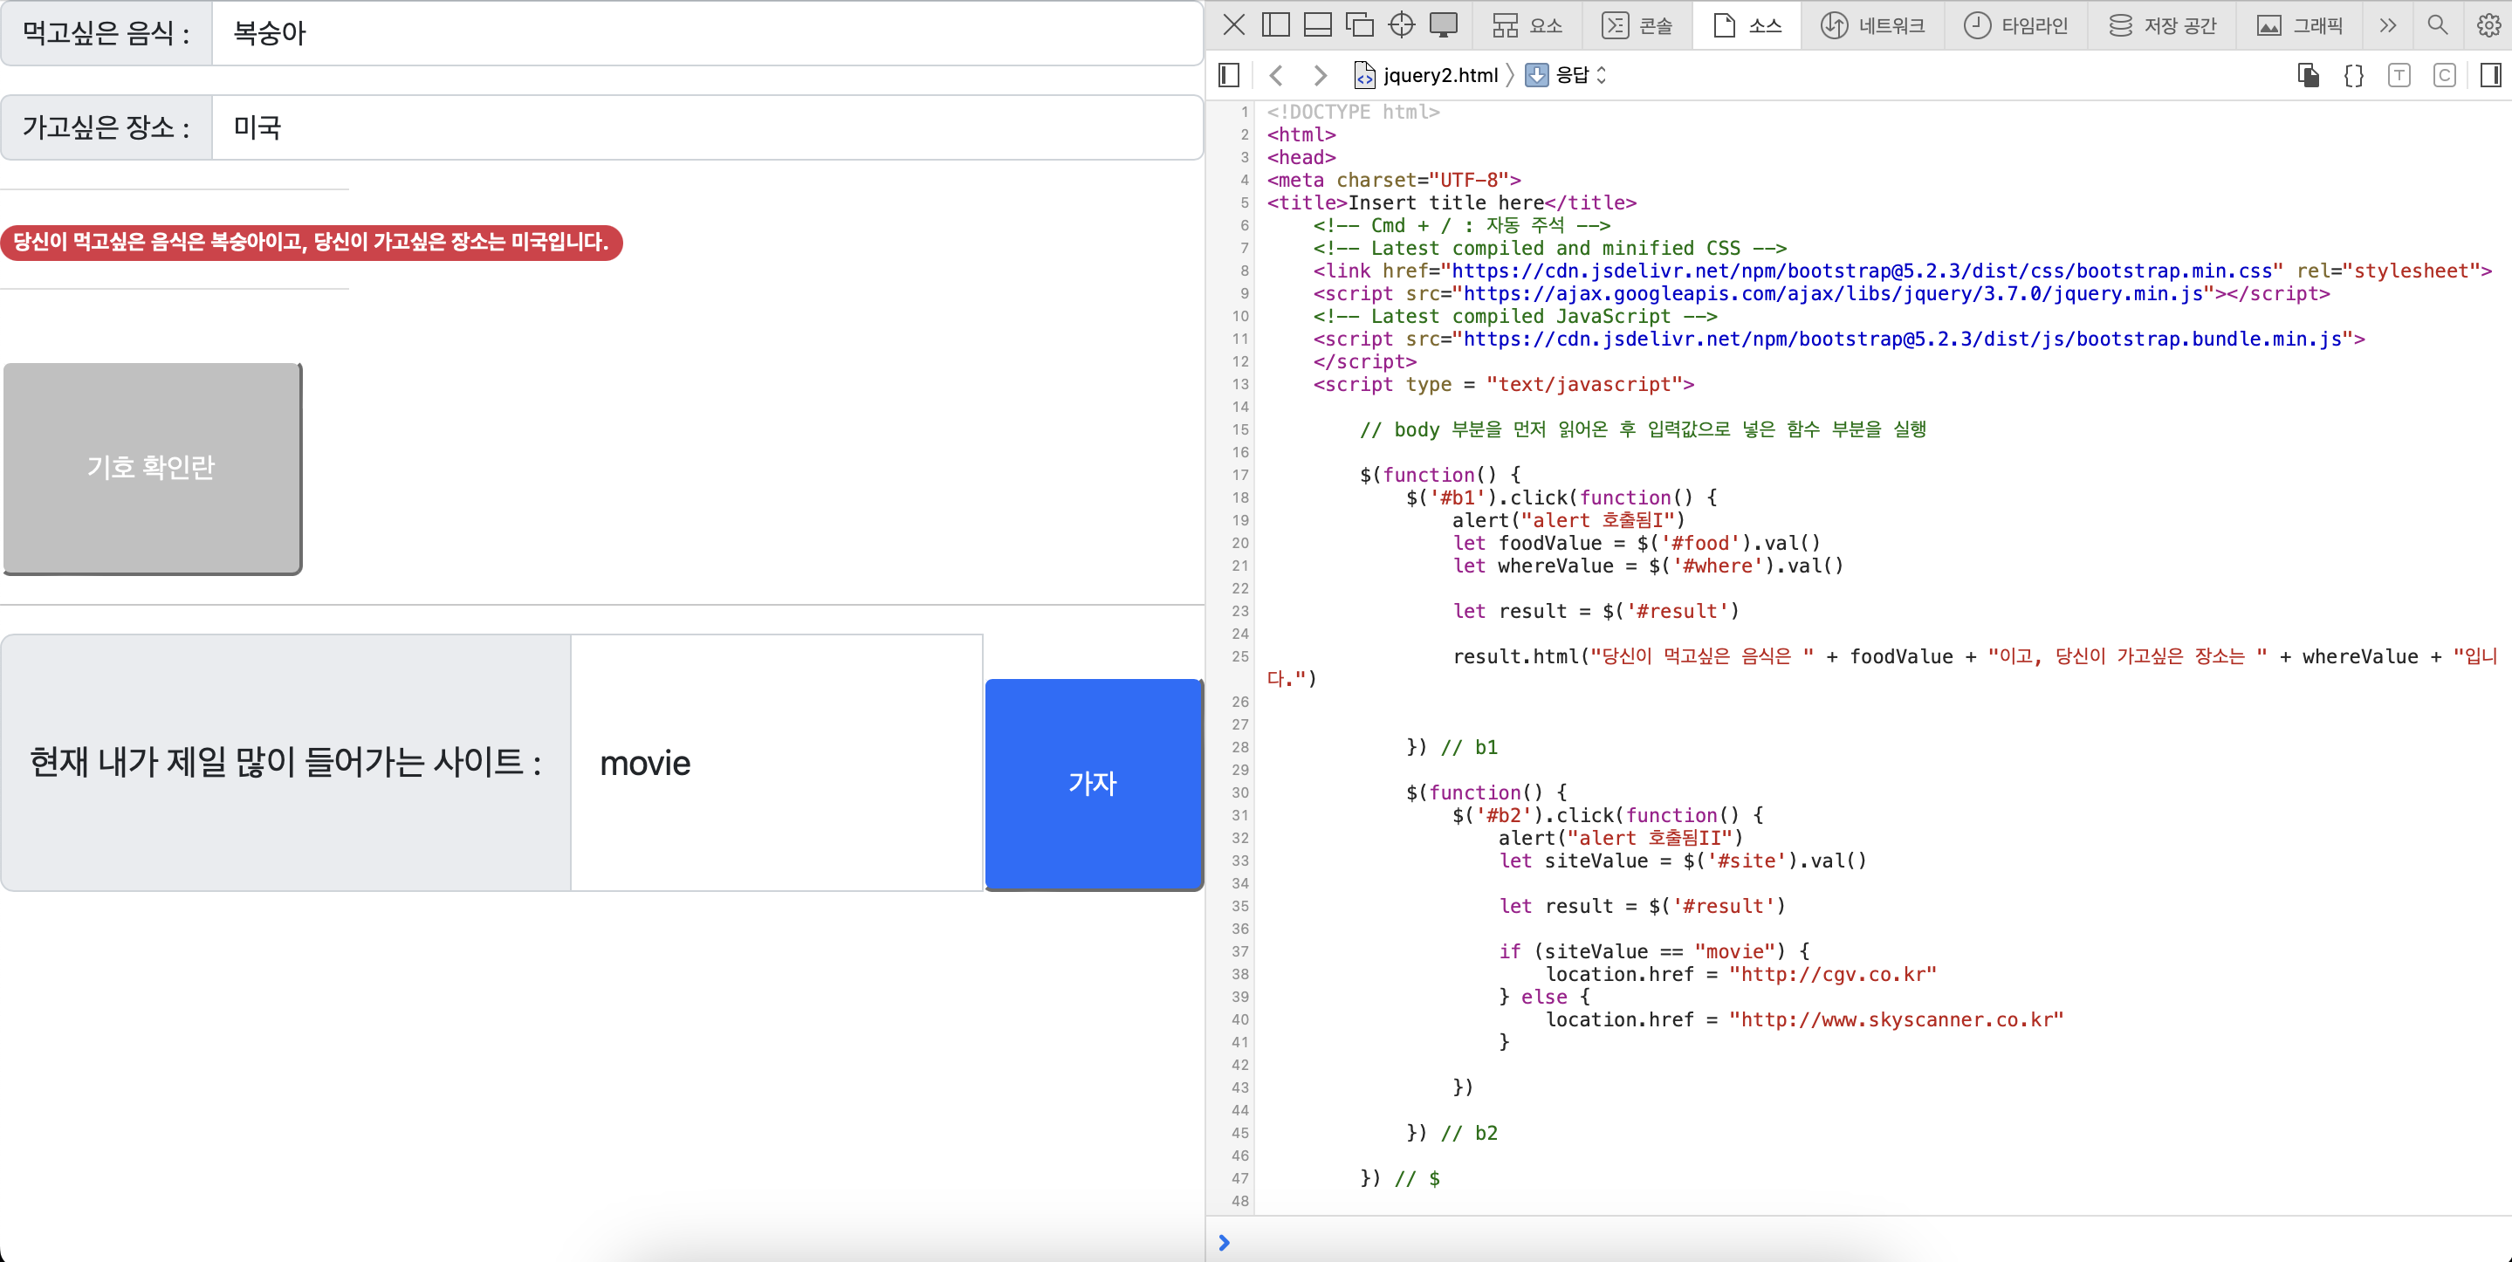Pretty print source with curly braces icon
Screen dimensions: 2512x1262
(2353, 75)
